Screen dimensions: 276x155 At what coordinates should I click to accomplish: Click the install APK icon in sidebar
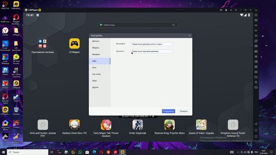click(x=256, y=51)
